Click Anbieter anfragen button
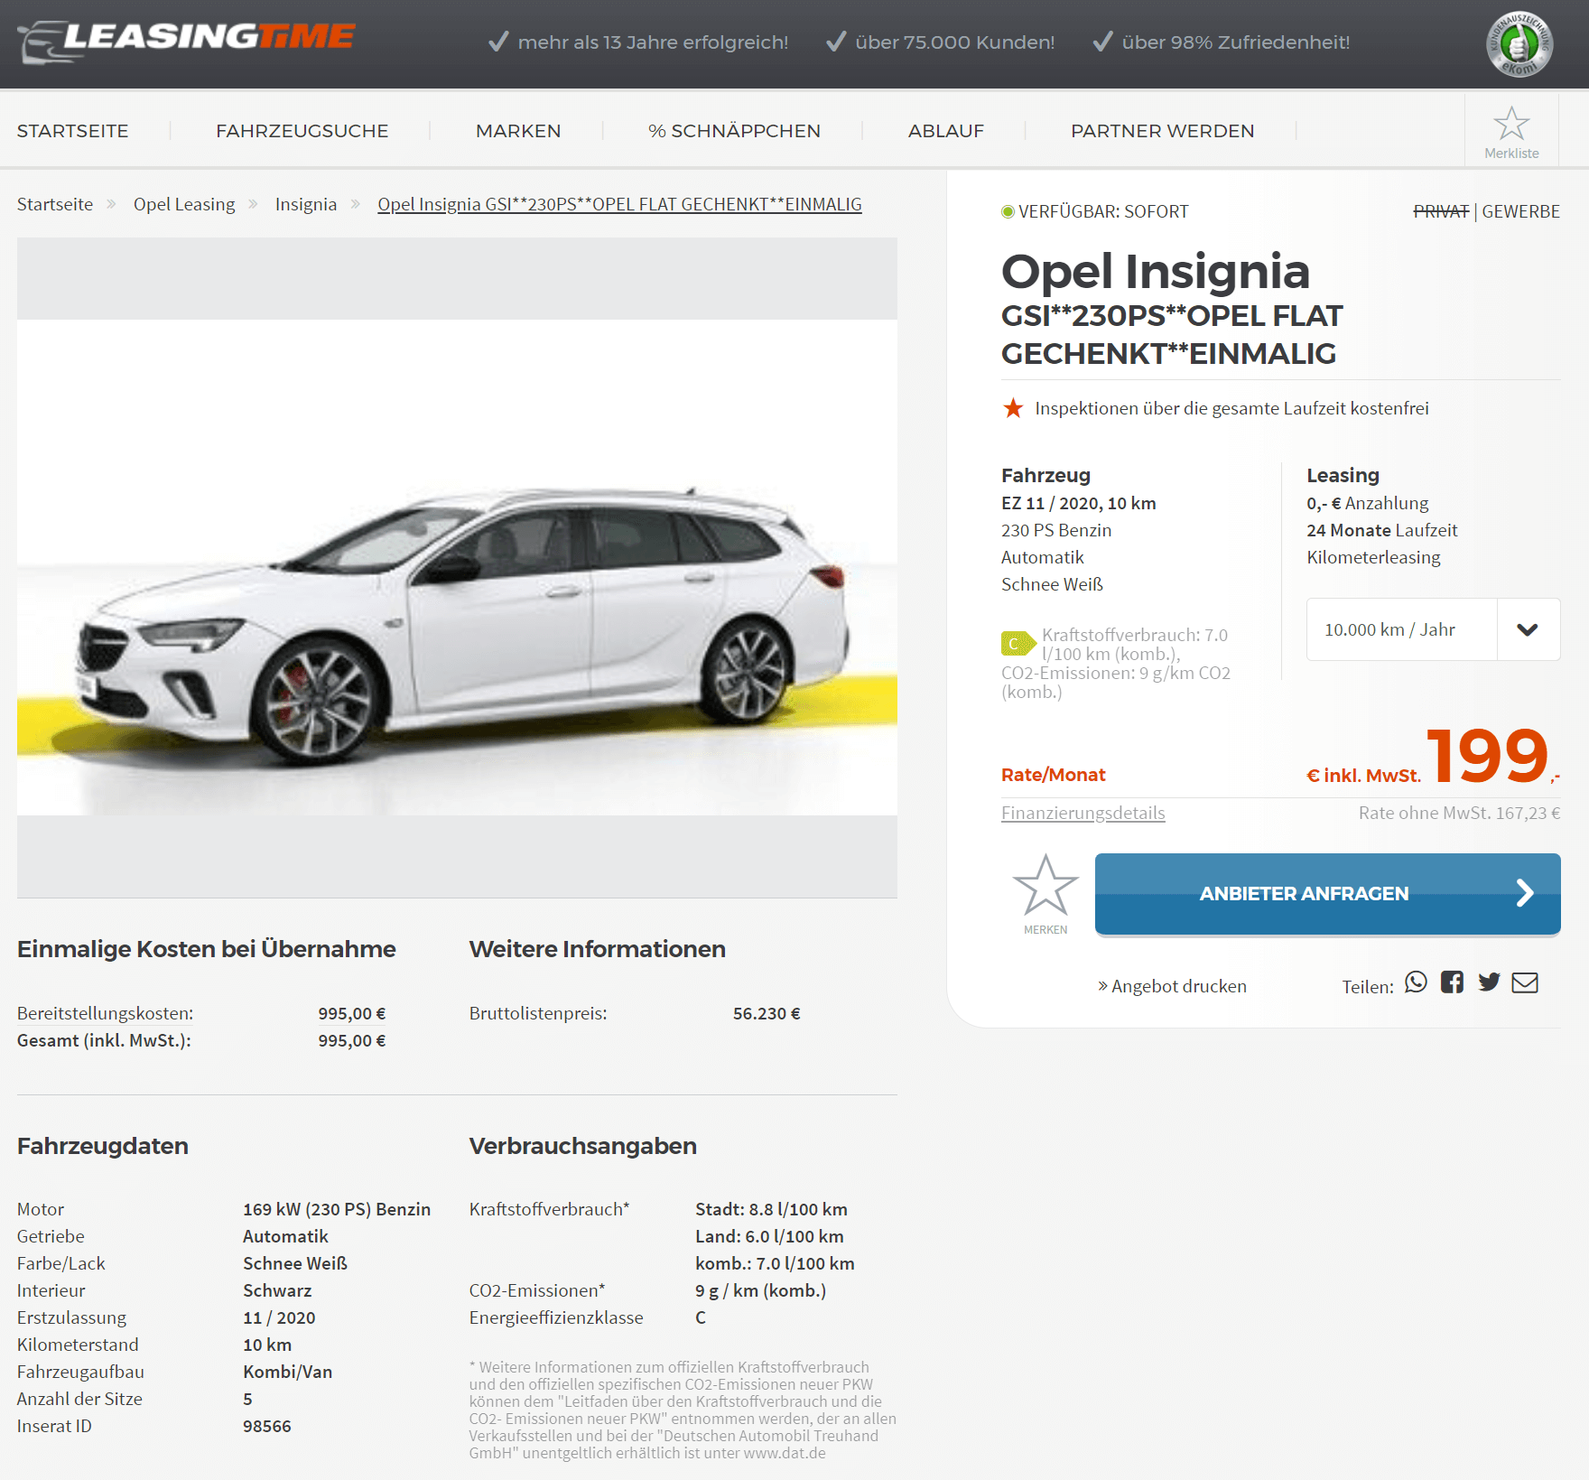Image resolution: width=1589 pixels, height=1480 pixels. click(x=1327, y=894)
